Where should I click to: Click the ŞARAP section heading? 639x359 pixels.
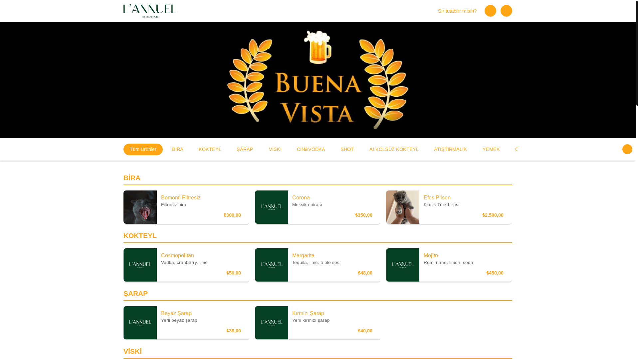[x=135, y=294]
